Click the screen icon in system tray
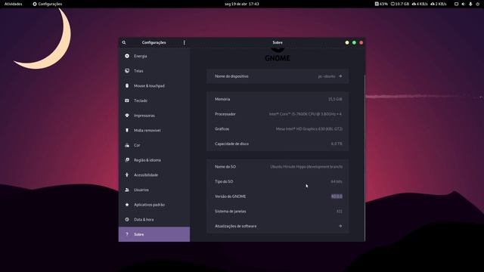This screenshot has height=272, width=484. pyautogui.click(x=456, y=4)
